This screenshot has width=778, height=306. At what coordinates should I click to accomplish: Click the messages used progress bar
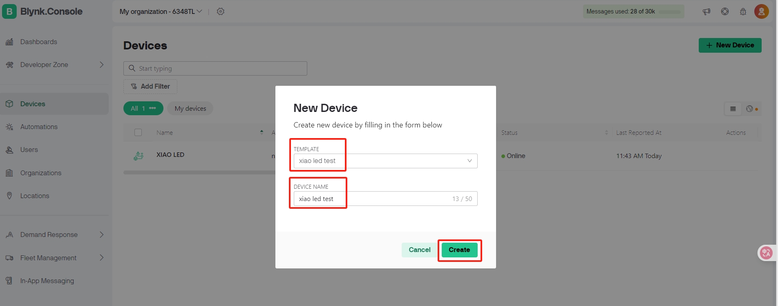(x=670, y=12)
